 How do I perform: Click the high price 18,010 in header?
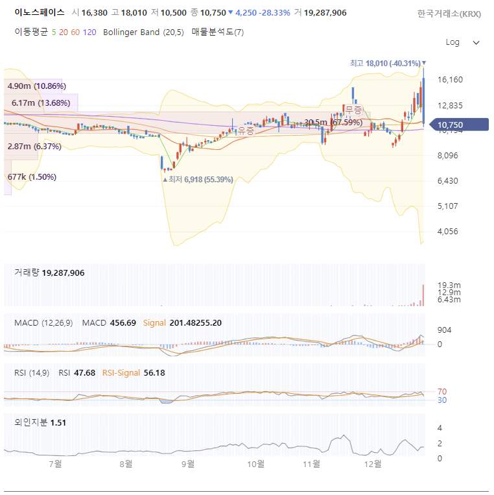pyautogui.click(x=134, y=13)
